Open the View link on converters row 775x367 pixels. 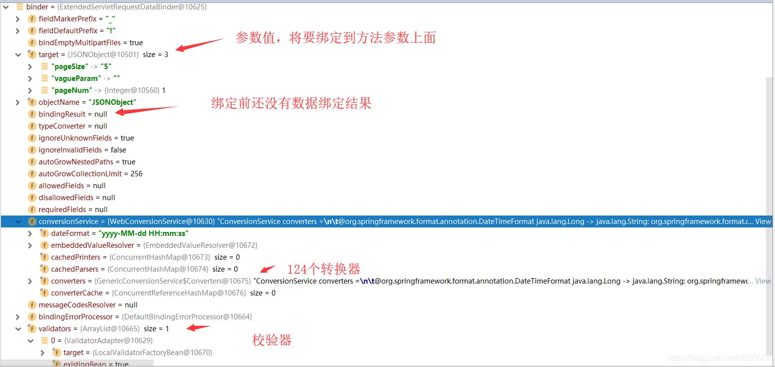click(763, 281)
